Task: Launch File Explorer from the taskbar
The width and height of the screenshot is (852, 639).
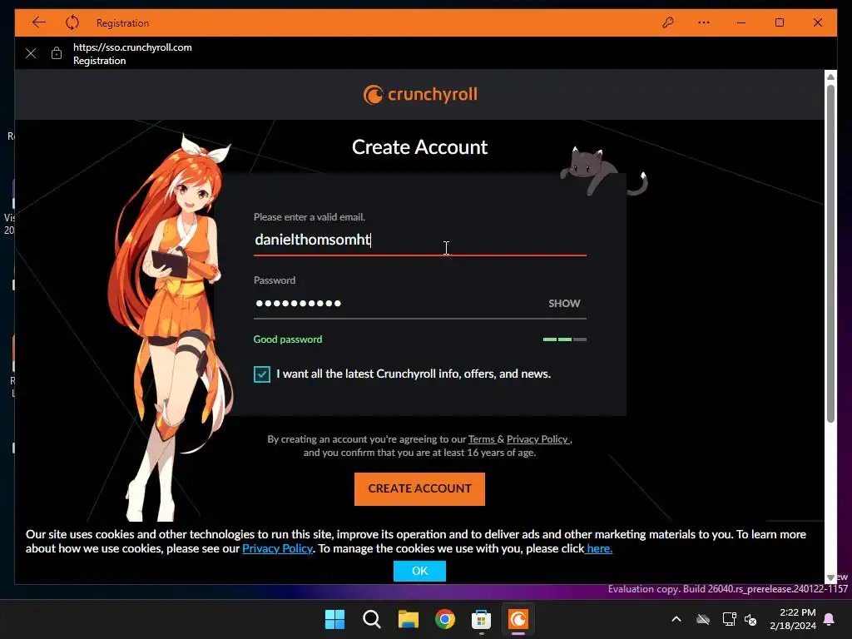Action: tap(408, 619)
